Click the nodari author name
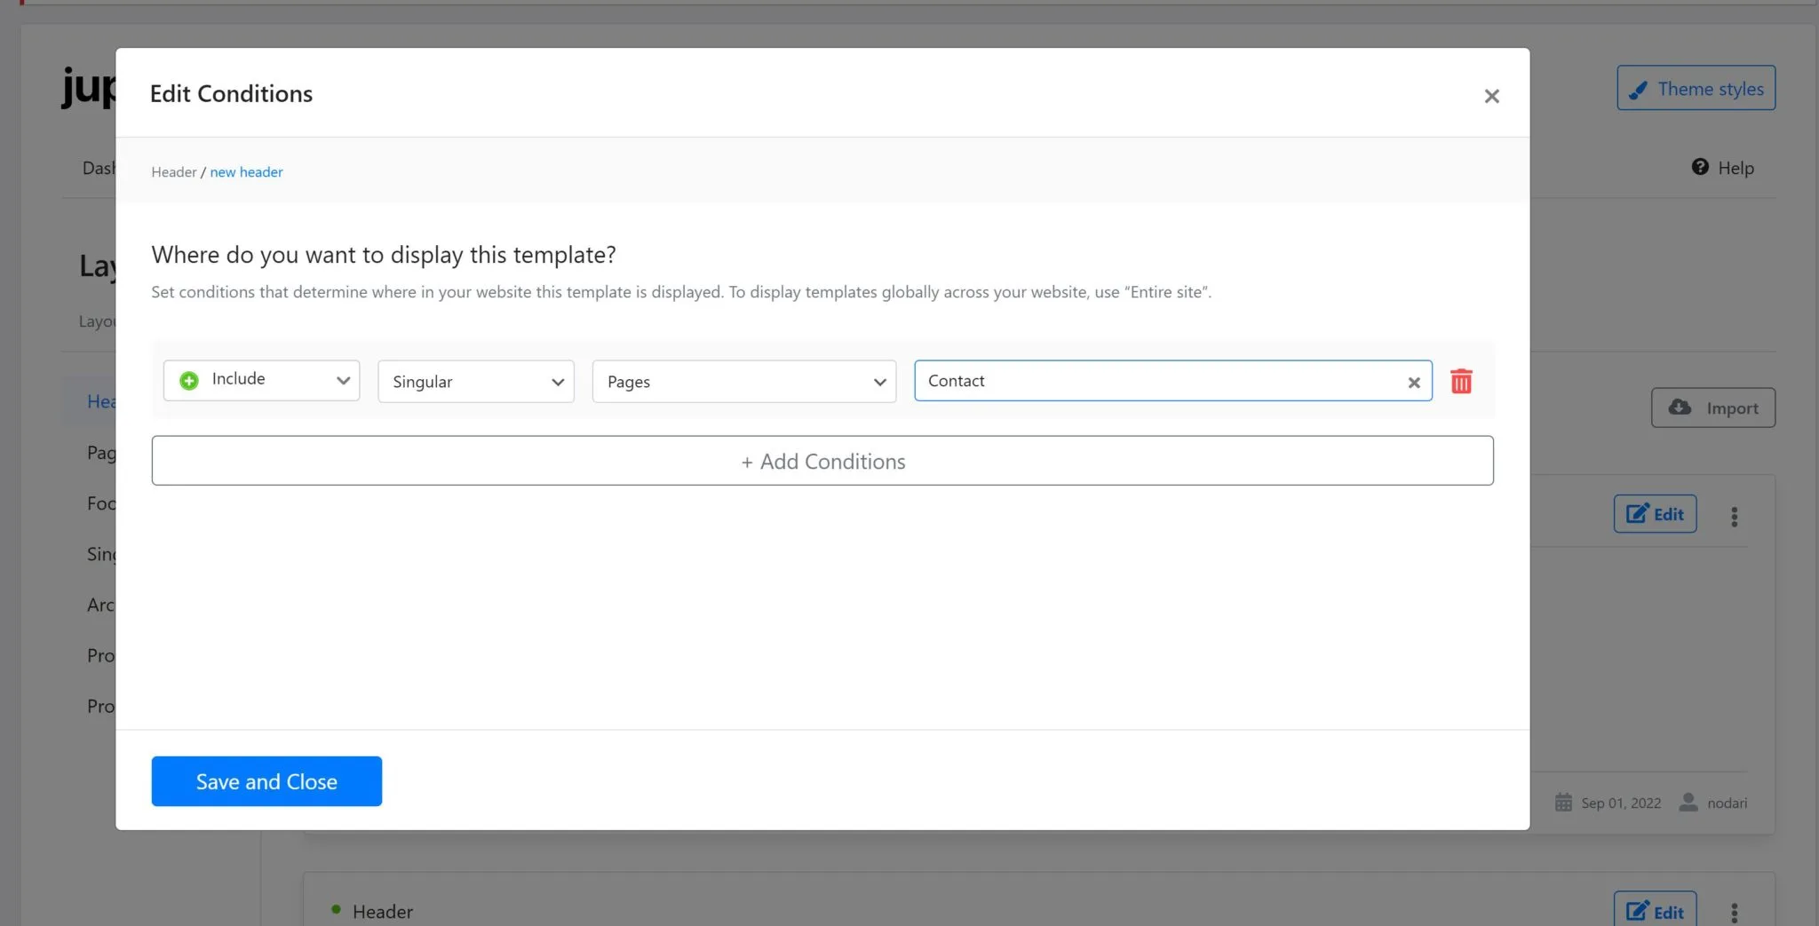 [x=1727, y=803]
